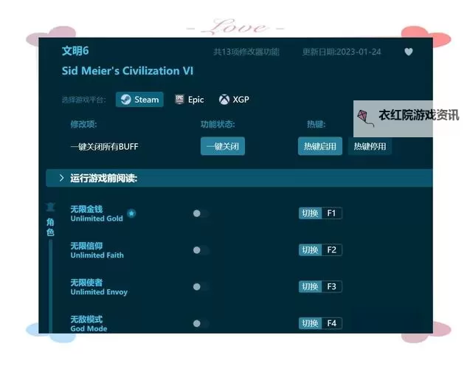Expand the 运行游戏前阅读 section chevron
The image size is (470, 369).
pyautogui.click(x=61, y=178)
